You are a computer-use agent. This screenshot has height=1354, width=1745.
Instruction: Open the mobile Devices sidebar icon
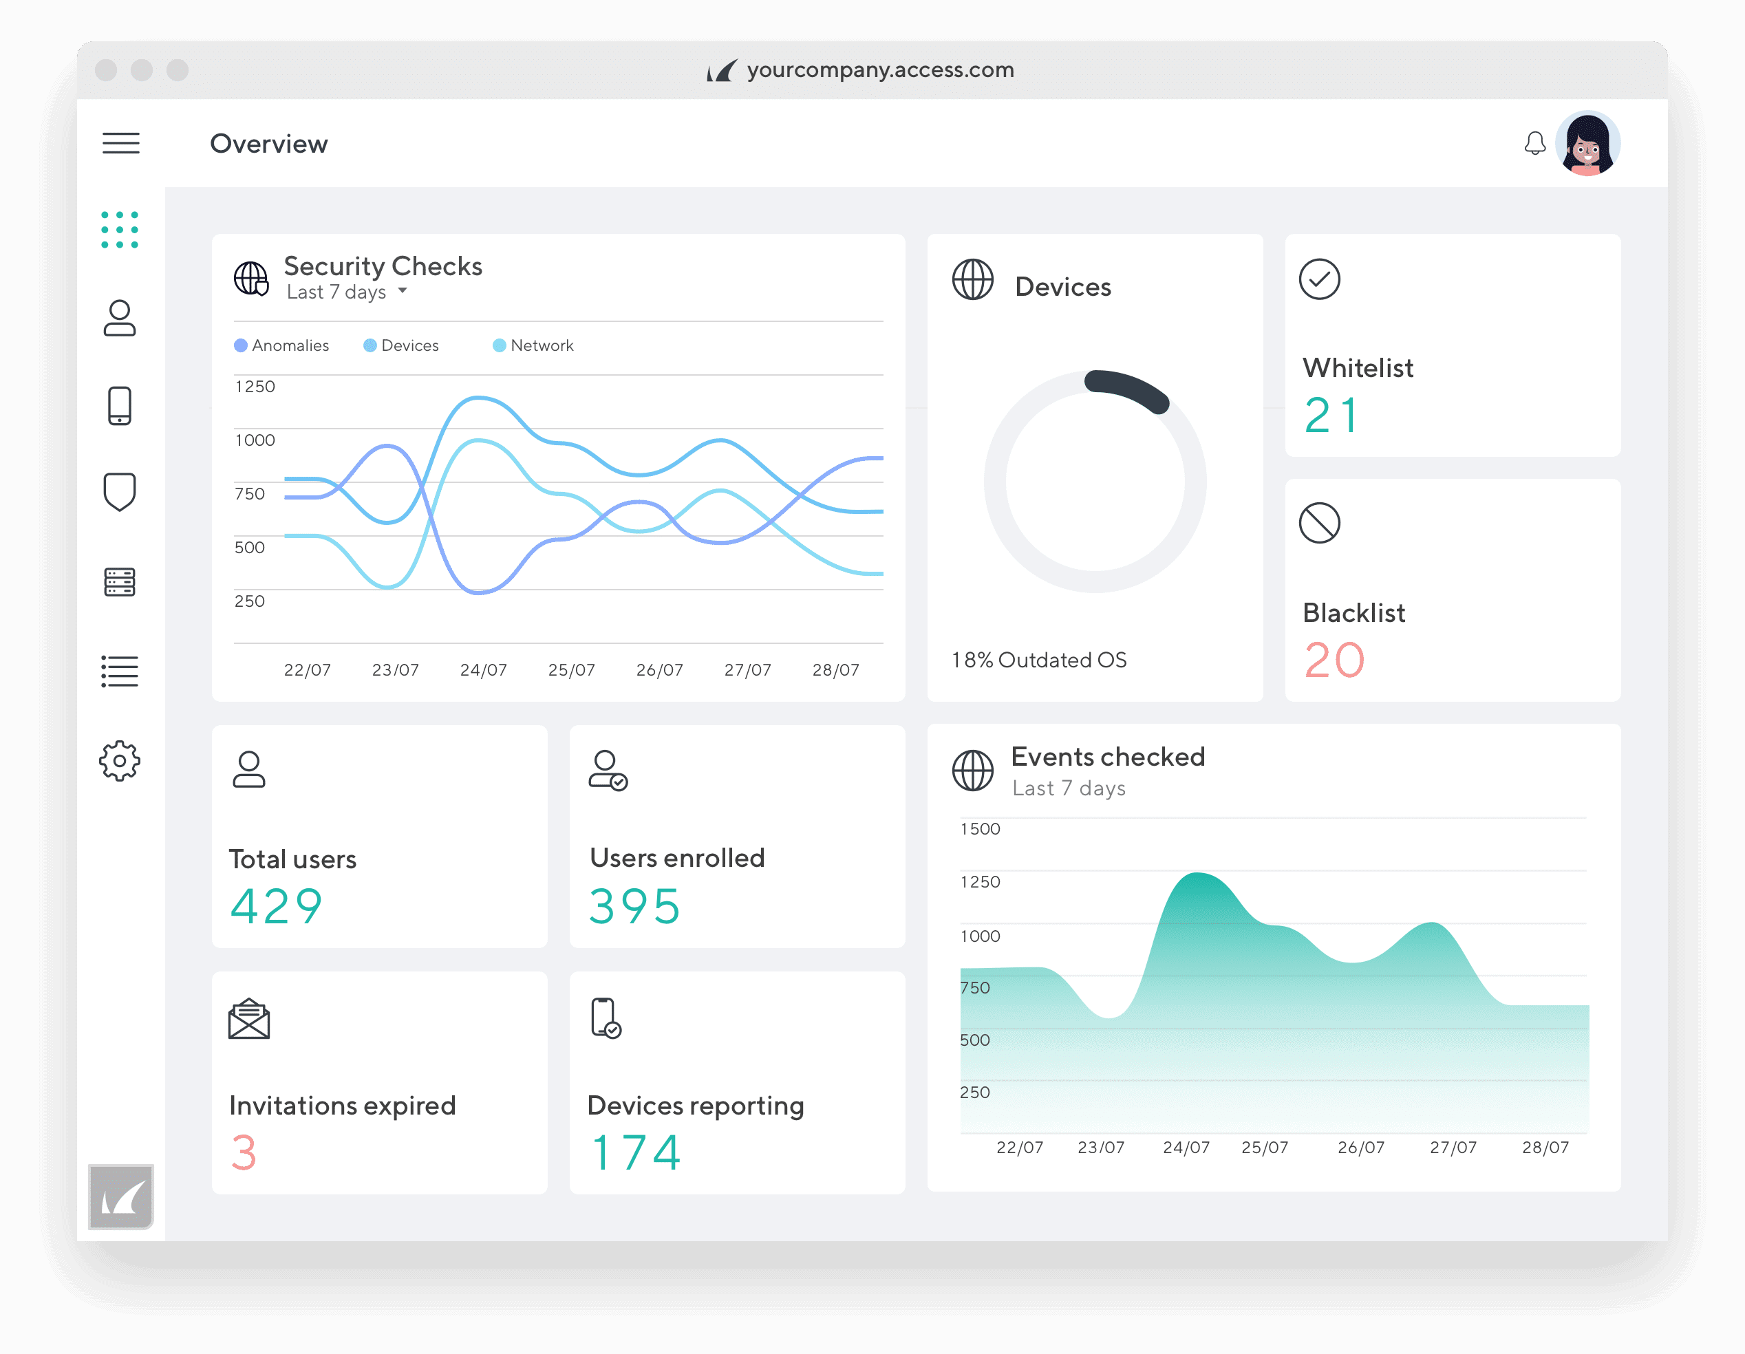point(120,406)
